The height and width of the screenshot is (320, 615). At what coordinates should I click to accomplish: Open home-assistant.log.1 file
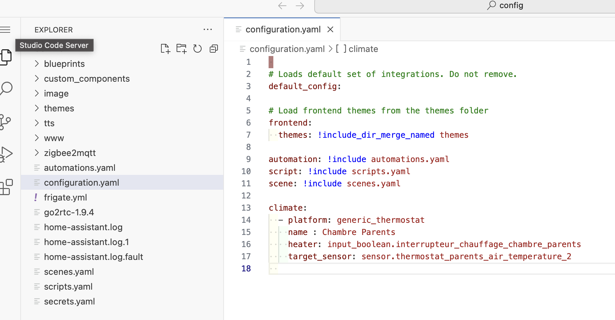122,242
